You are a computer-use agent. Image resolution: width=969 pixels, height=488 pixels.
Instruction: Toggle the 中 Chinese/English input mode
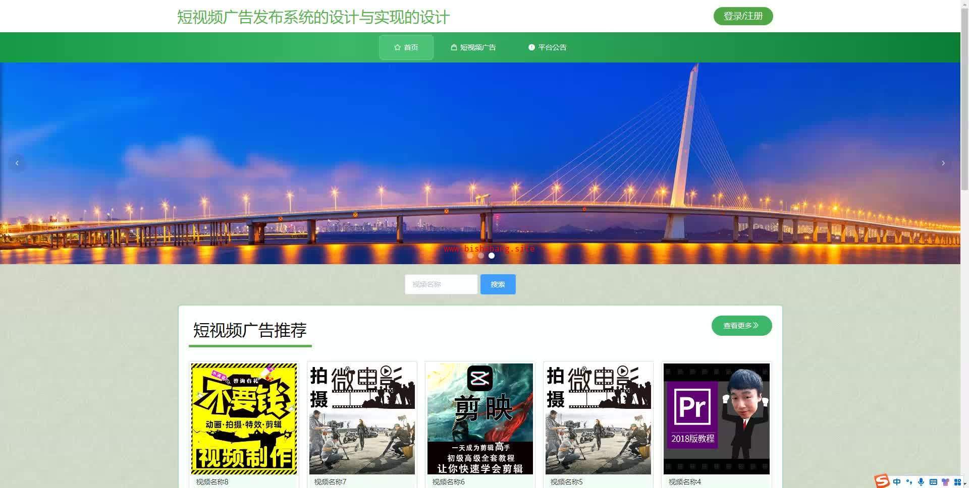897,482
